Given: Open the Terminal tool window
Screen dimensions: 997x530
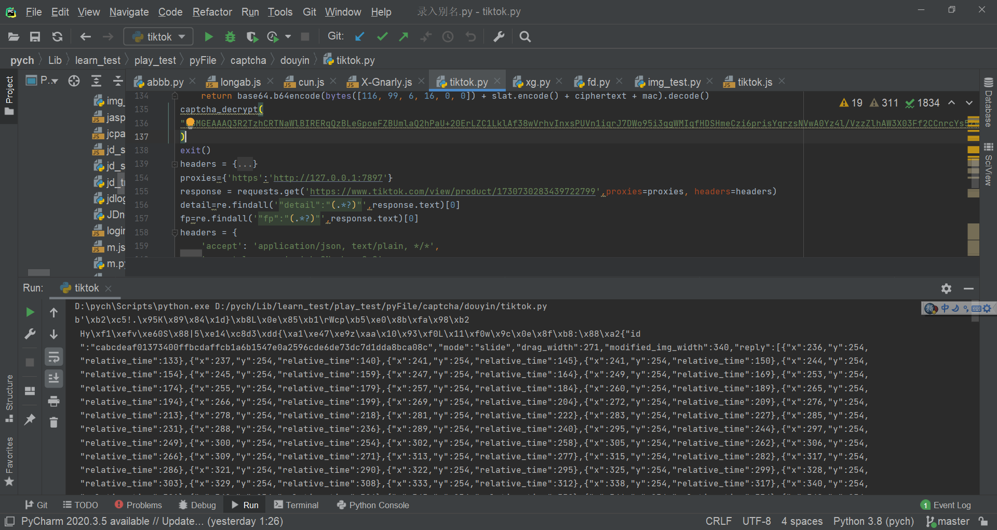Looking at the screenshot, I should coord(296,505).
